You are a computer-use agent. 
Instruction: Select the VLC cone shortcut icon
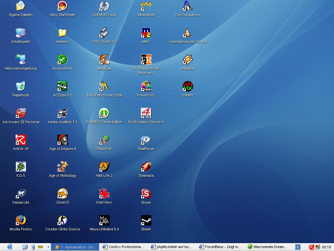pyautogui.click(x=188, y=33)
